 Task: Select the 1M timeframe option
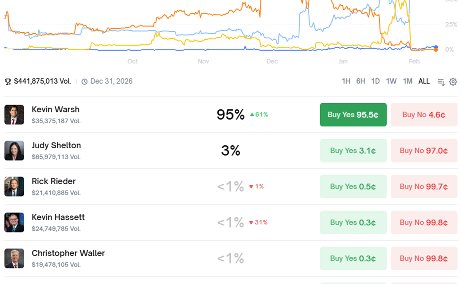[408, 81]
